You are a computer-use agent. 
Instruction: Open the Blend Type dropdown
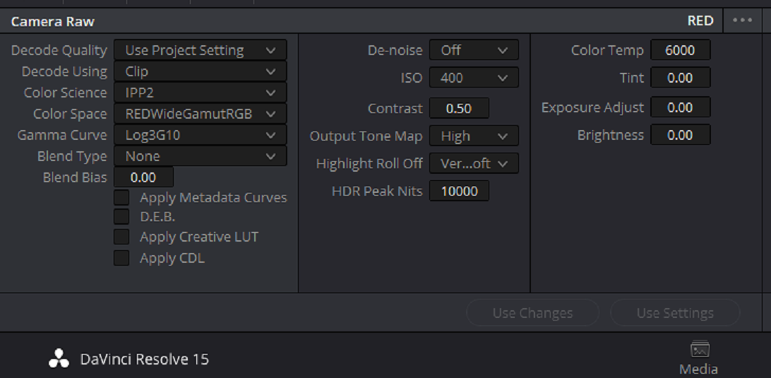tap(200, 156)
